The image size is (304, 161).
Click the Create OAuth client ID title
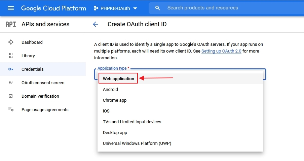(137, 24)
